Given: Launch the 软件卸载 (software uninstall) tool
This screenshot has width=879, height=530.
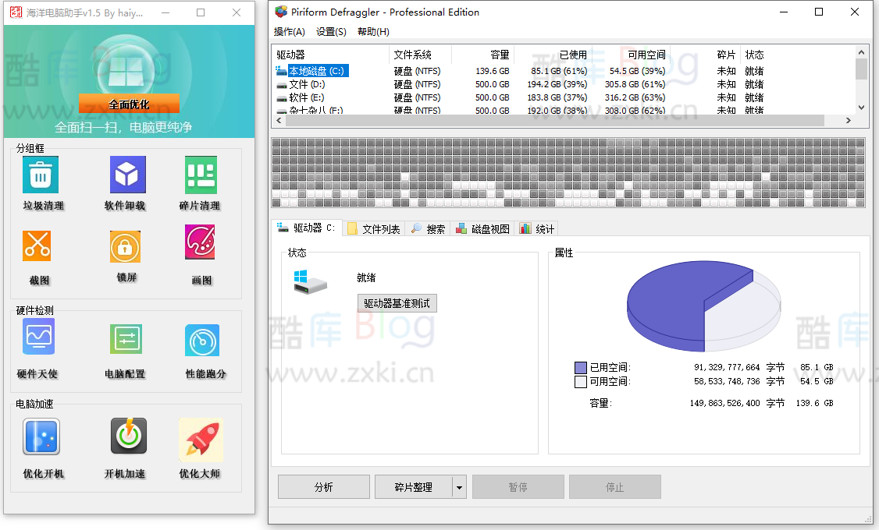Looking at the screenshot, I should point(126,184).
